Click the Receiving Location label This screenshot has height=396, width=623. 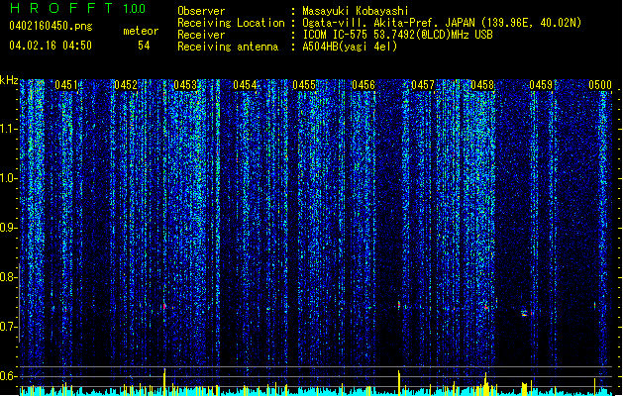coord(231,23)
